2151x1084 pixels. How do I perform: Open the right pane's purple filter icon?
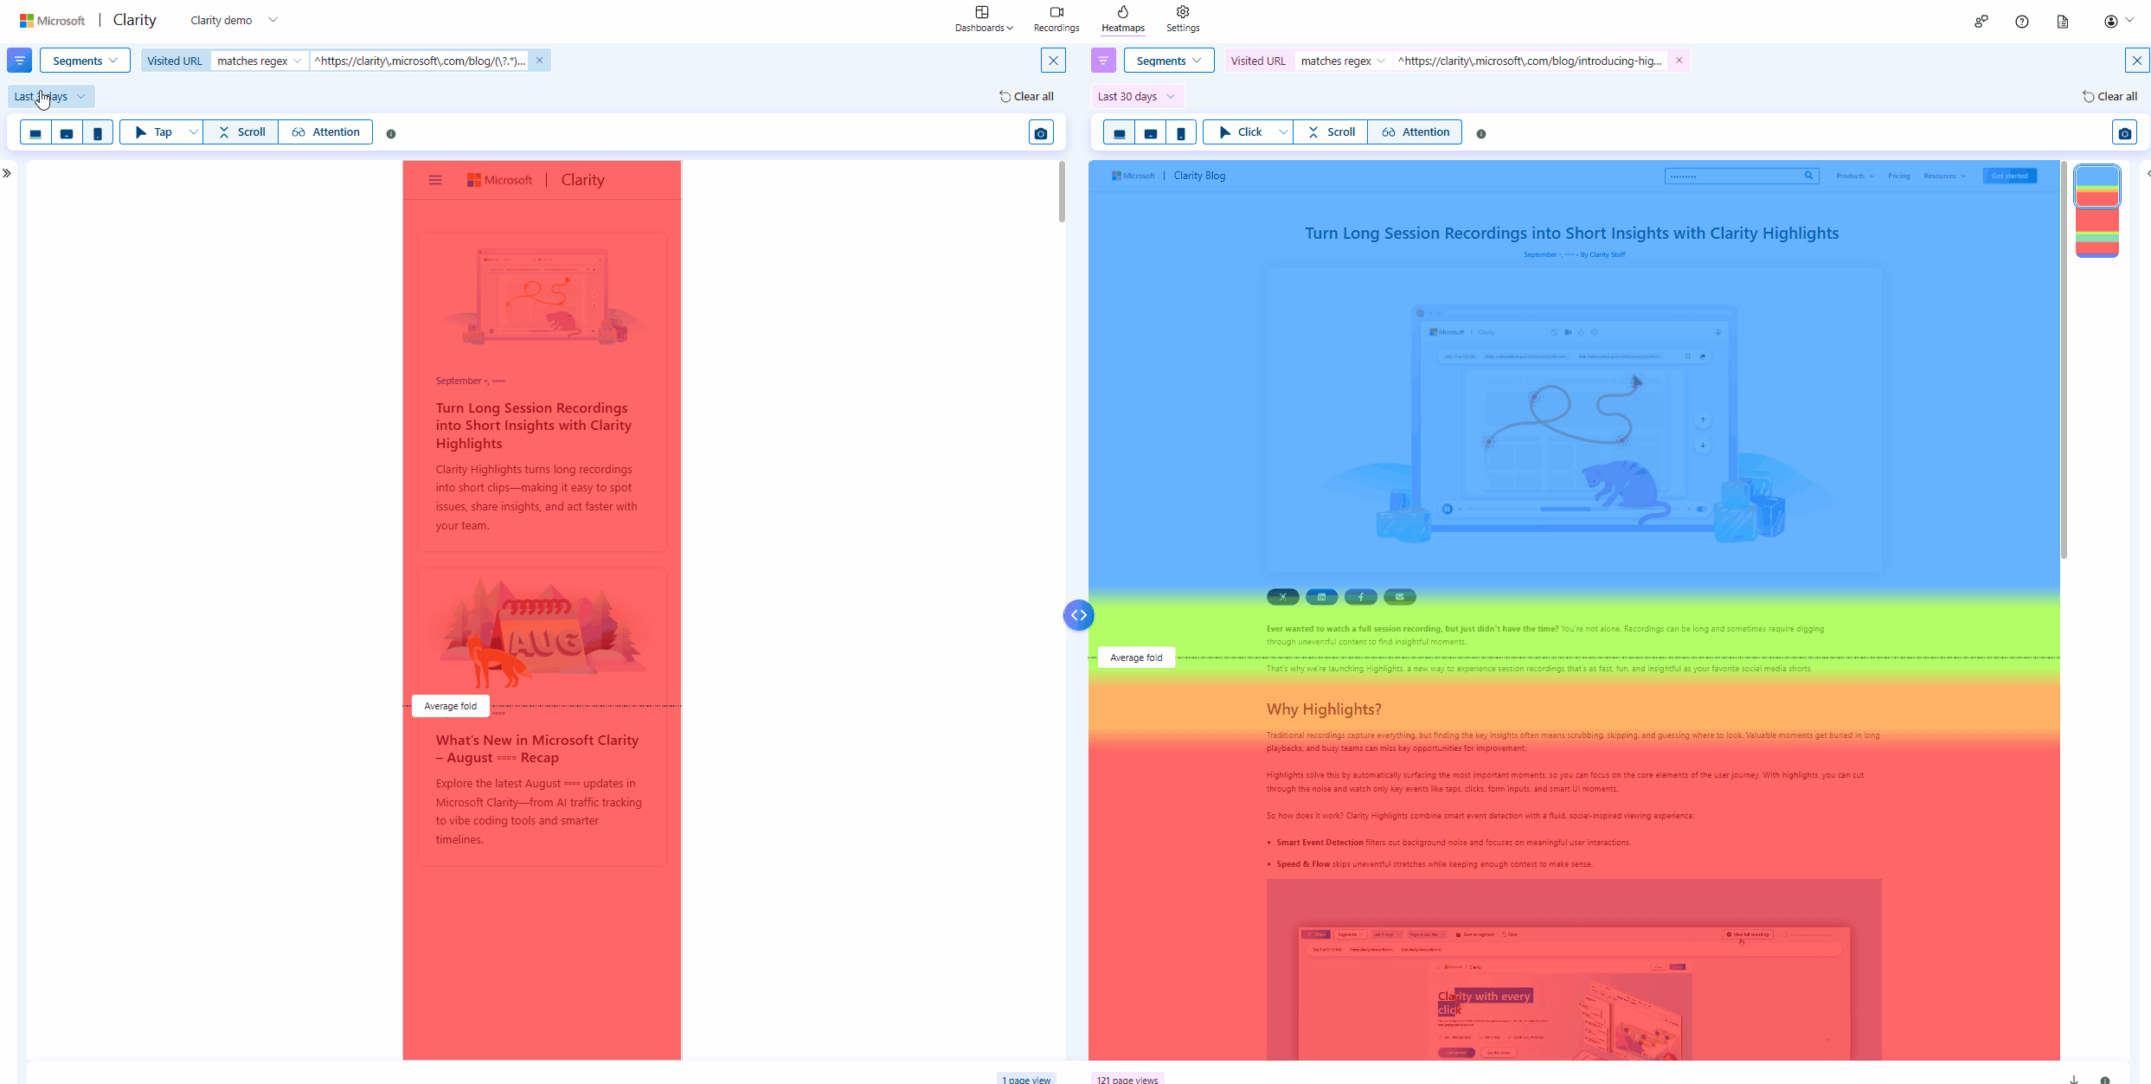1103,61
